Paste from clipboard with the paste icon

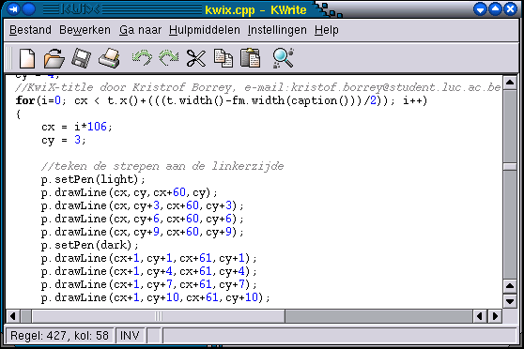pos(250,58)
